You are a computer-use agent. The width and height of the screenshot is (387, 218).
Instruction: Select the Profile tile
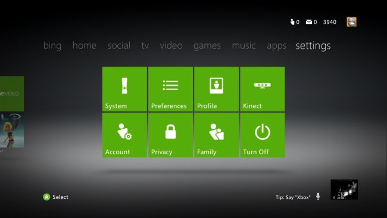tap(217, 89)
